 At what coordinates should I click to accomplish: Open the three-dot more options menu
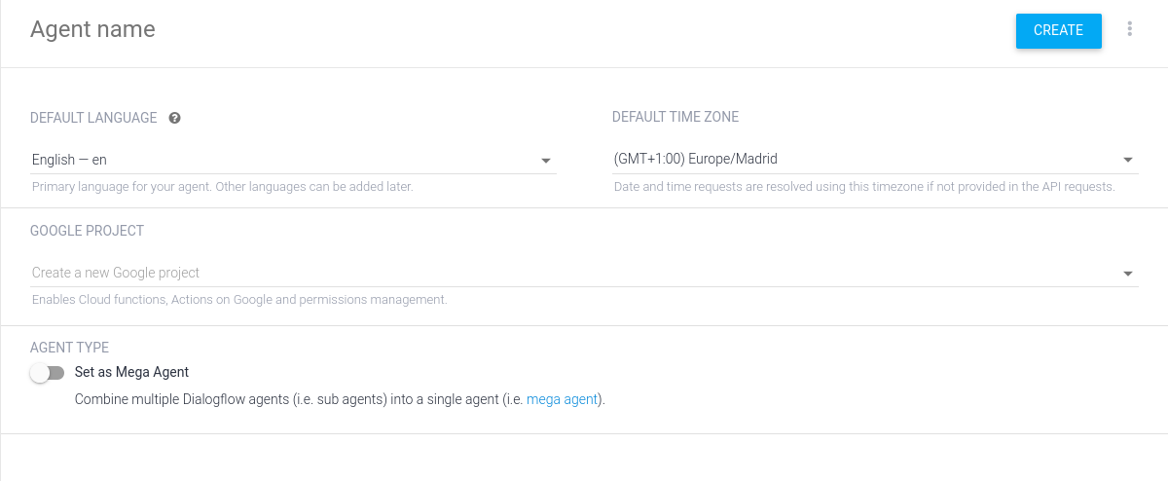tap(1129, 29)
